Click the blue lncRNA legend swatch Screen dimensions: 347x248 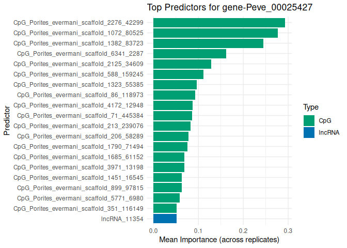coord(309,132)
